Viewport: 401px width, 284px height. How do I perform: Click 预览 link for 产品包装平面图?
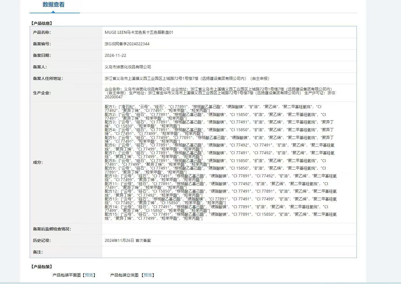tap(89, 275)
